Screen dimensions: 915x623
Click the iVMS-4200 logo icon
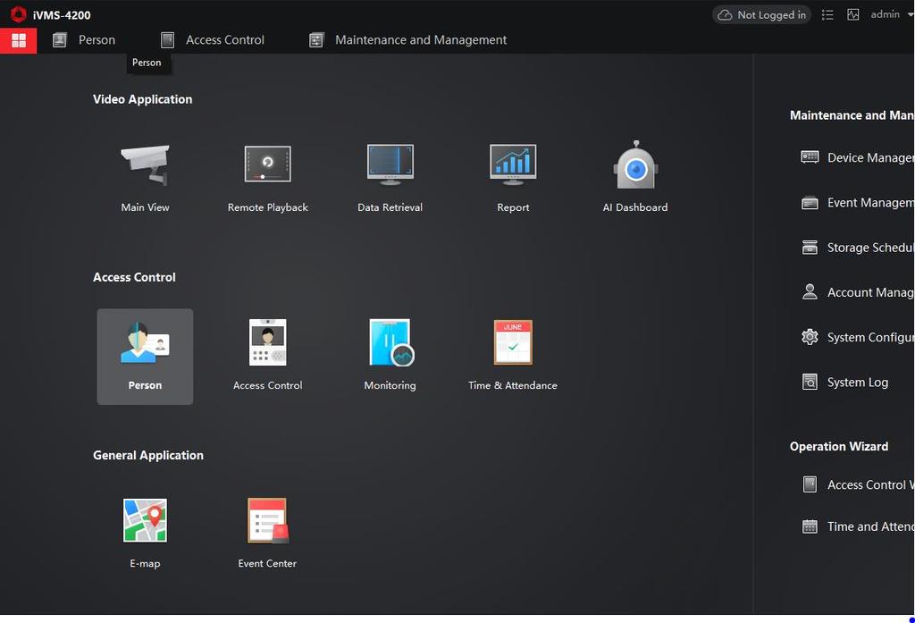pos(18,14)
